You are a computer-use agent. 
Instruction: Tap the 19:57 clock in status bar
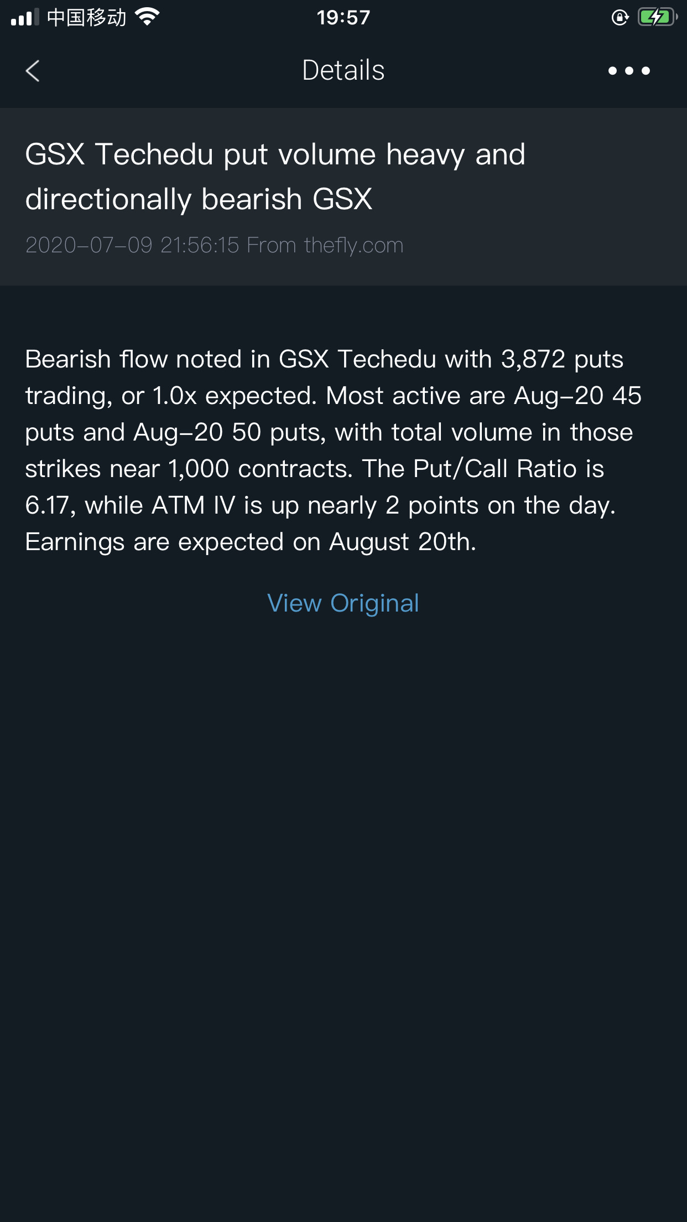(343, 18)
